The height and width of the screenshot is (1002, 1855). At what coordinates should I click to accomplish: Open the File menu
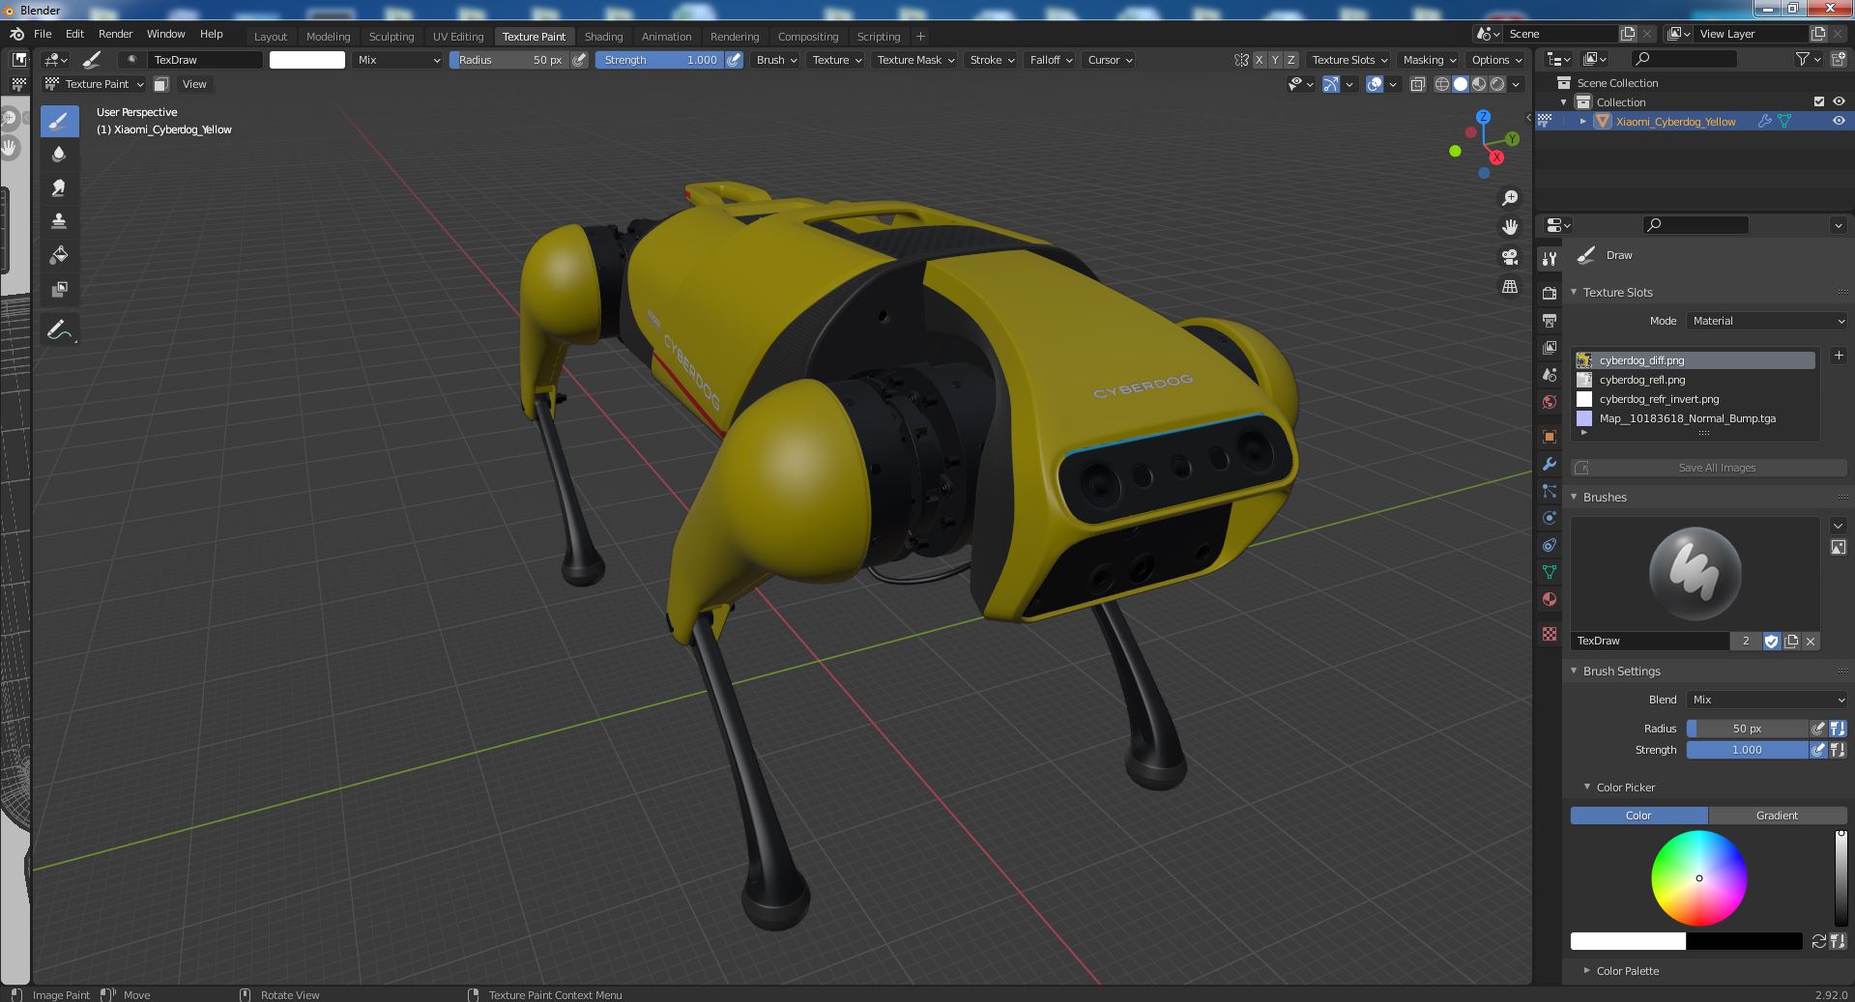[43, 34]
